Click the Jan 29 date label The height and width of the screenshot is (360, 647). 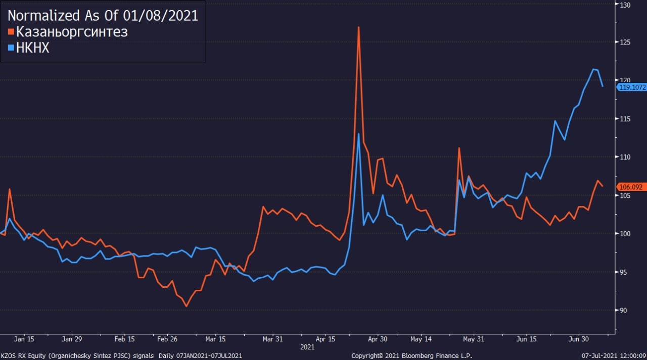(x=72, y=339)
